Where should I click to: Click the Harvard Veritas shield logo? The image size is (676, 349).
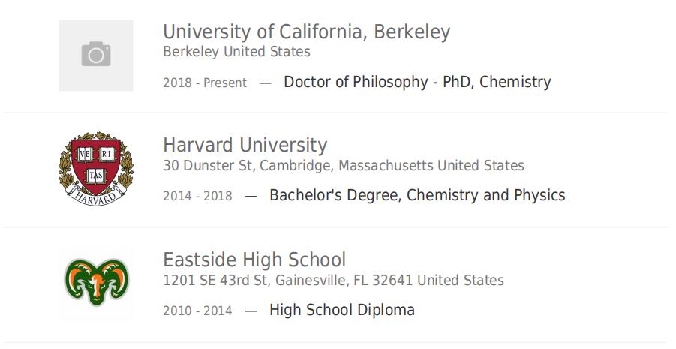point(96,169)
